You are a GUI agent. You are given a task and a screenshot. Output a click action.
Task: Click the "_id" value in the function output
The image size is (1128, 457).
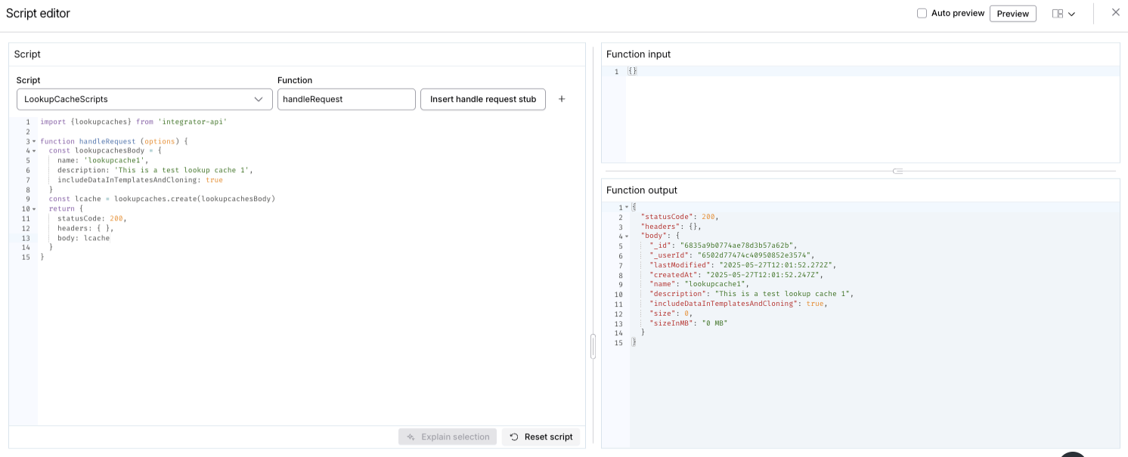(x=738, y=245)
